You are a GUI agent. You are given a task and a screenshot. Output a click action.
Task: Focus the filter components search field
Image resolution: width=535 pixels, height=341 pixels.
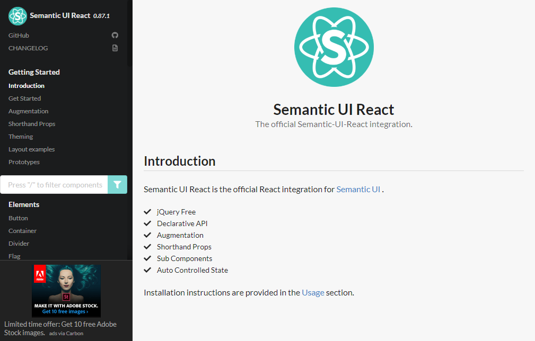pos(54,185)
